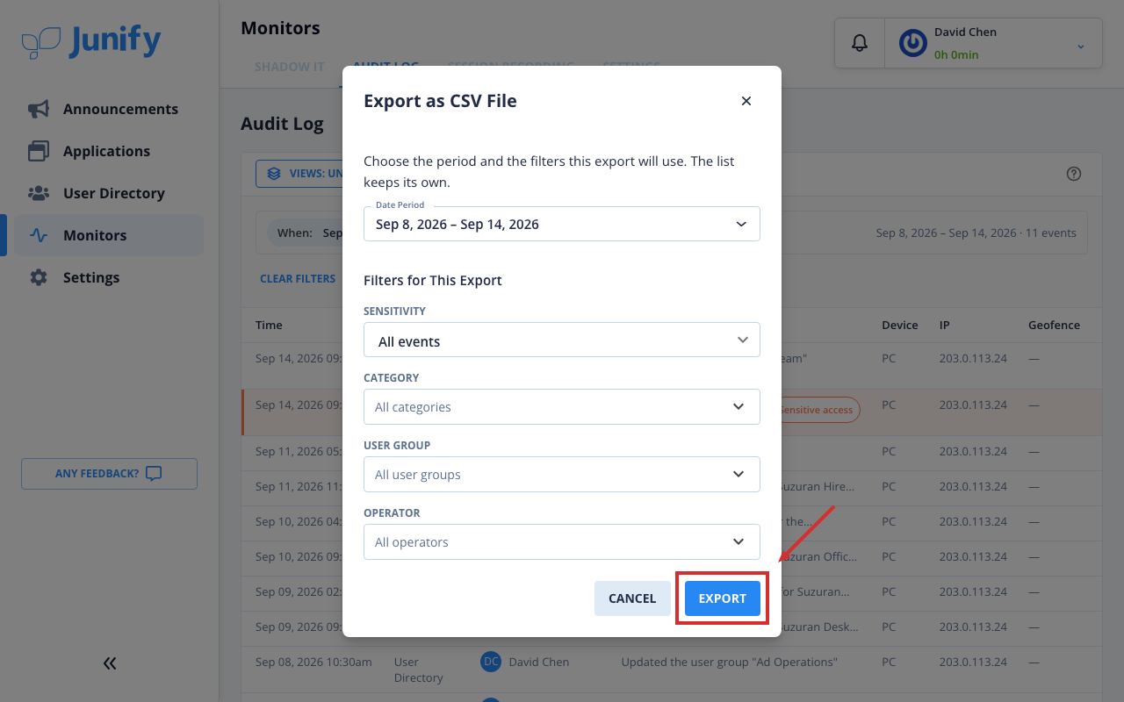The width and height of the screenshot is (1124, 702).
Task: Click the Export button
Action: coord(723,598)
